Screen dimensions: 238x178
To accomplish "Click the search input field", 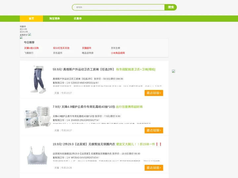I will (118, 7).
